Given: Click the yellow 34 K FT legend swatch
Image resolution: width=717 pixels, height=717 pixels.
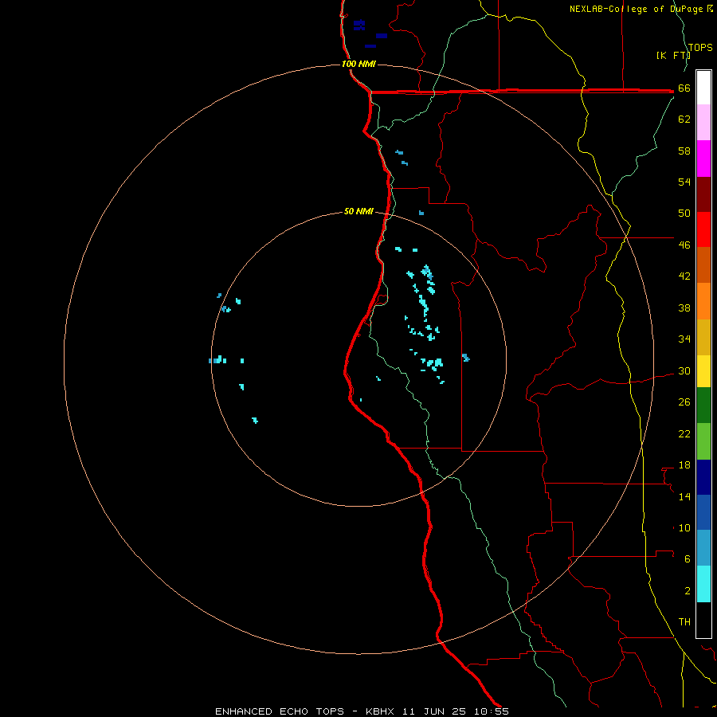Looking at the screenshot, I should click(x=703, y=371).
